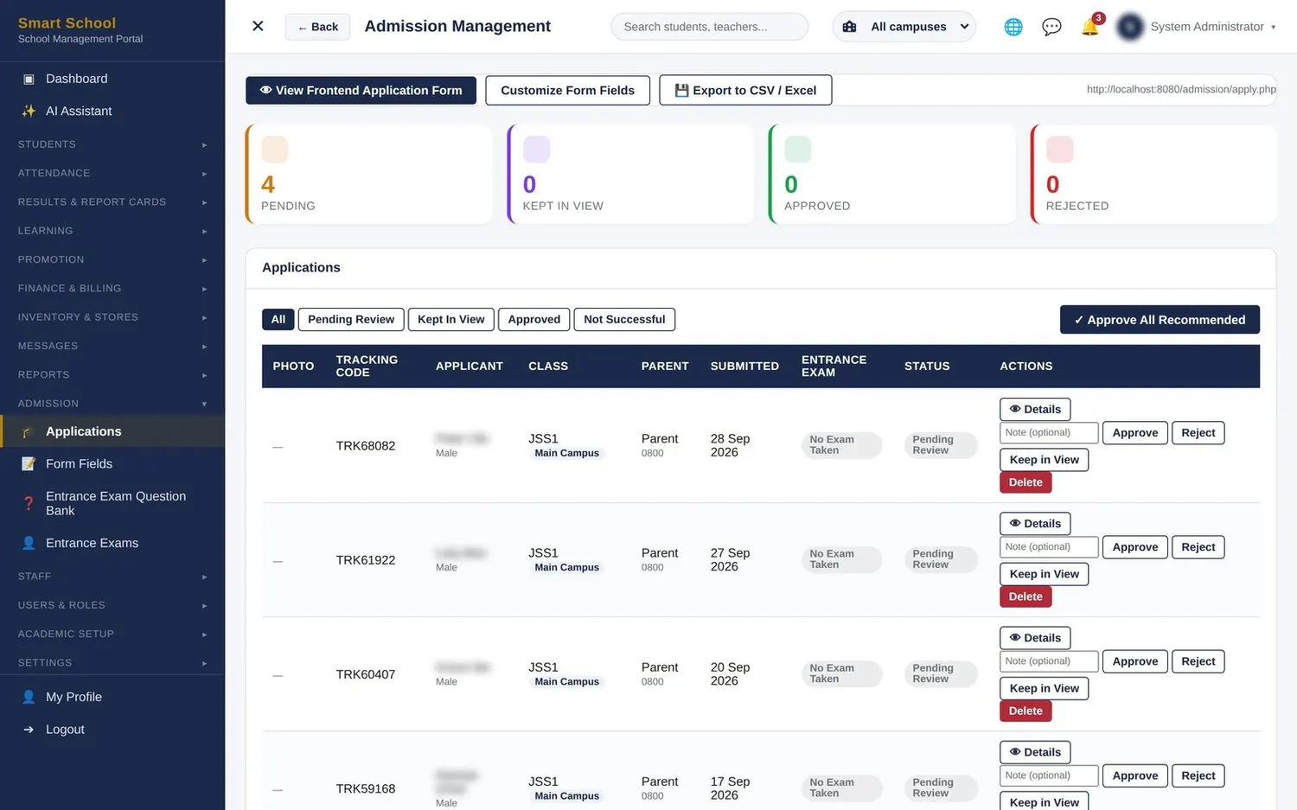The image size is (1297, 810).
Task: Open the System Administrator user menu arrow
Action: point(1273,28)
